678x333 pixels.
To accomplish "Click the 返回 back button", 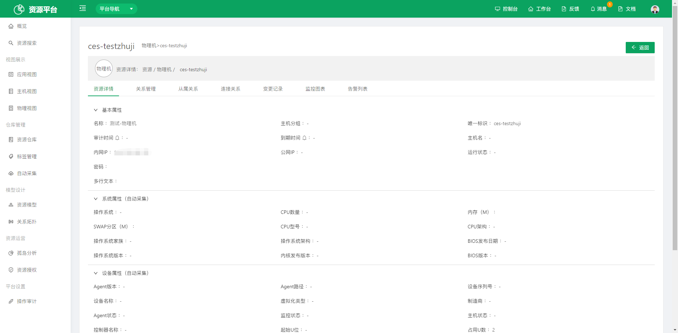I will [640, 48].
